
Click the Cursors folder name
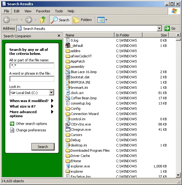[77, 135]
